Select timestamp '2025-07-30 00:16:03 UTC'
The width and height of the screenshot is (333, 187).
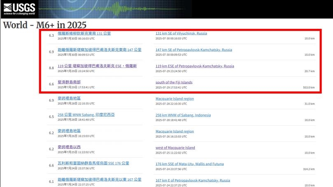[171, 38]
